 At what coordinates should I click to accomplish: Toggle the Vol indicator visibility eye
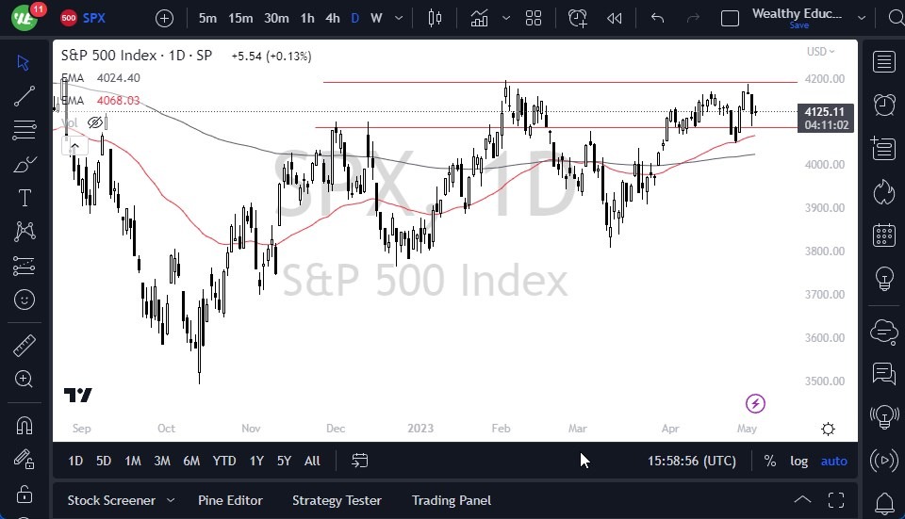95,122
